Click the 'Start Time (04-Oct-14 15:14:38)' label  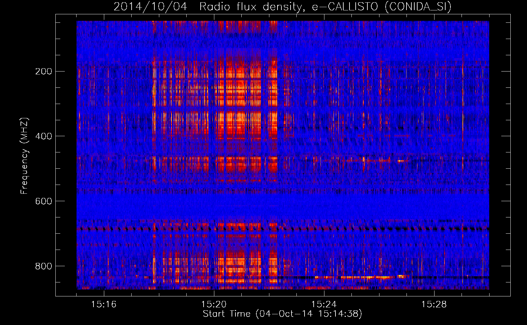(282, 314)
